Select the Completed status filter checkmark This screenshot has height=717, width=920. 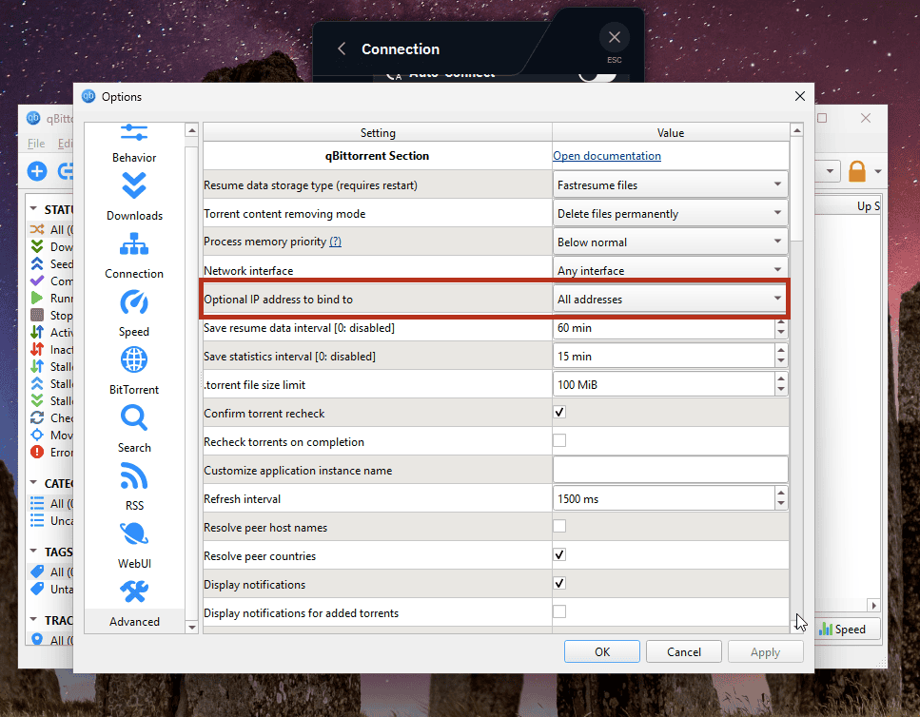coord(37,281)
